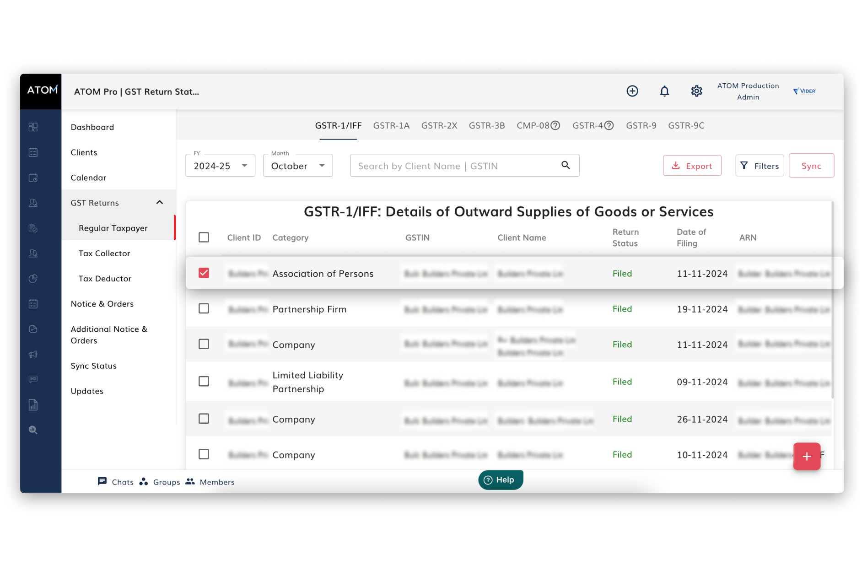
Task: Select Regular Taxpayer under GST Returns
Action: (x=113, y=228)
